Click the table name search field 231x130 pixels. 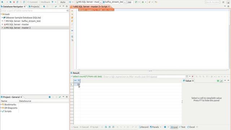[35, 10]
